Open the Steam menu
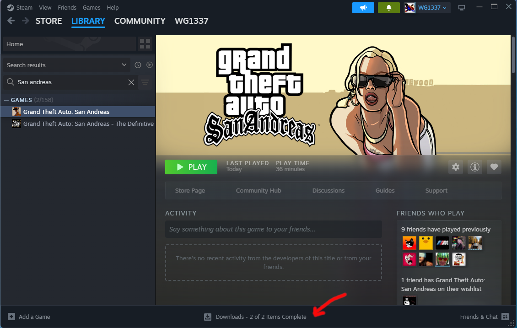Screen dimensions: 517x328 click(x=24, y=8)
